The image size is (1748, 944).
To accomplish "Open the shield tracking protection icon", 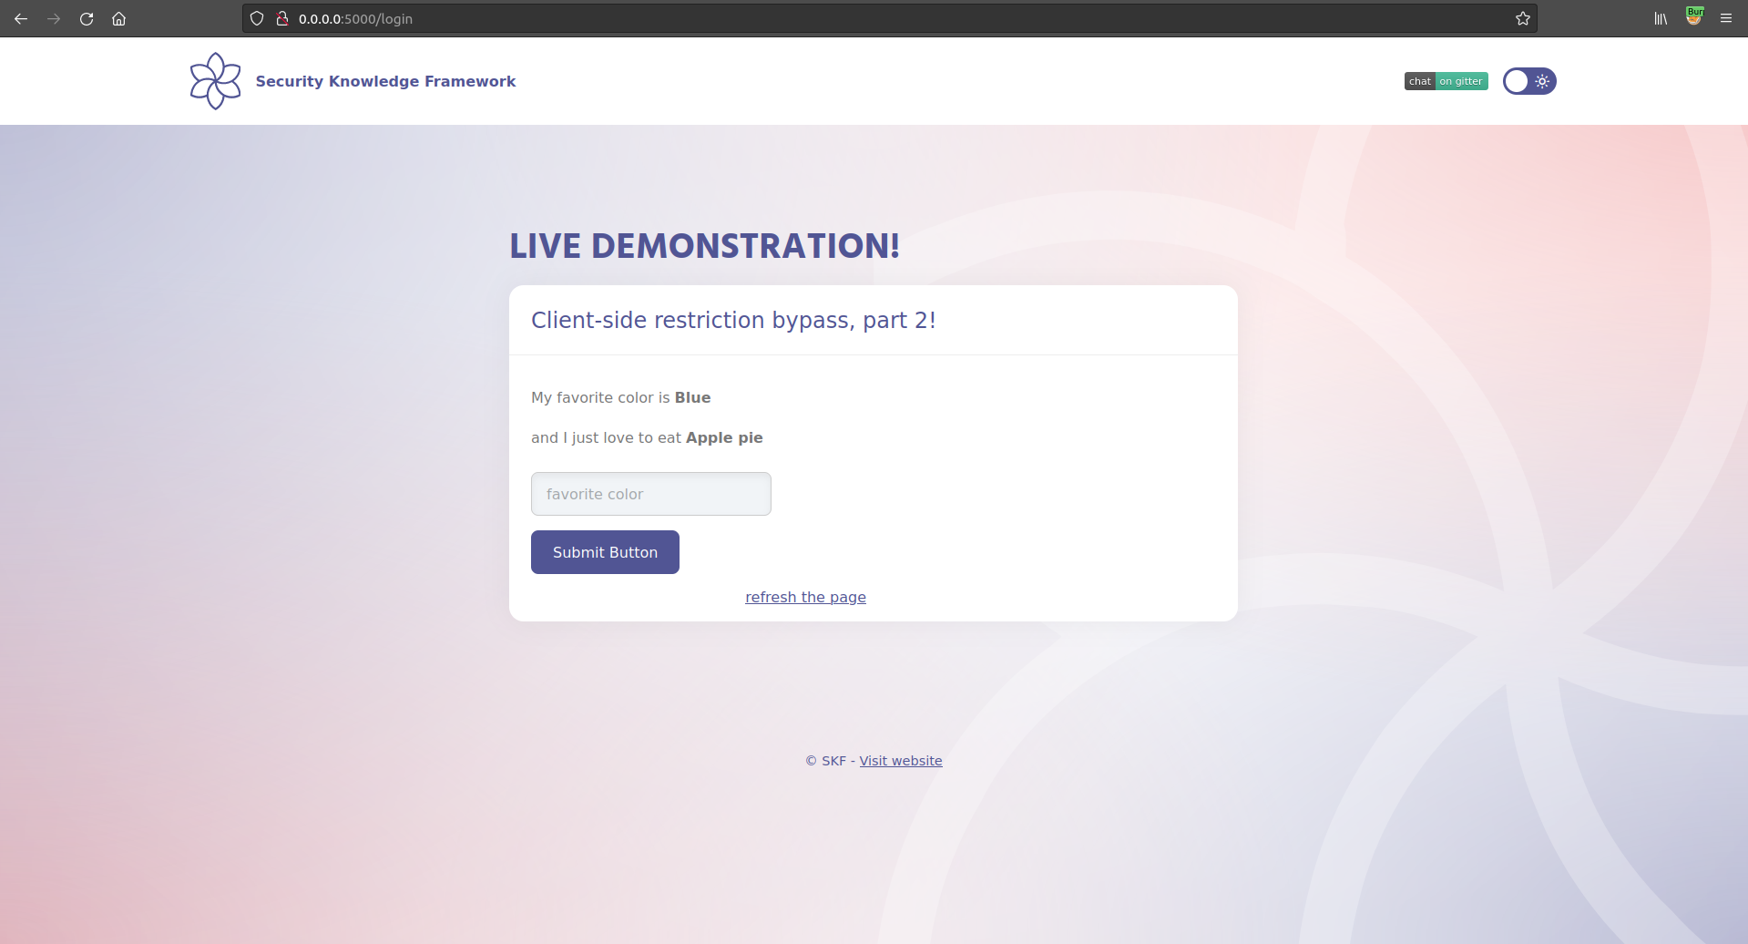I will (257, 18).
